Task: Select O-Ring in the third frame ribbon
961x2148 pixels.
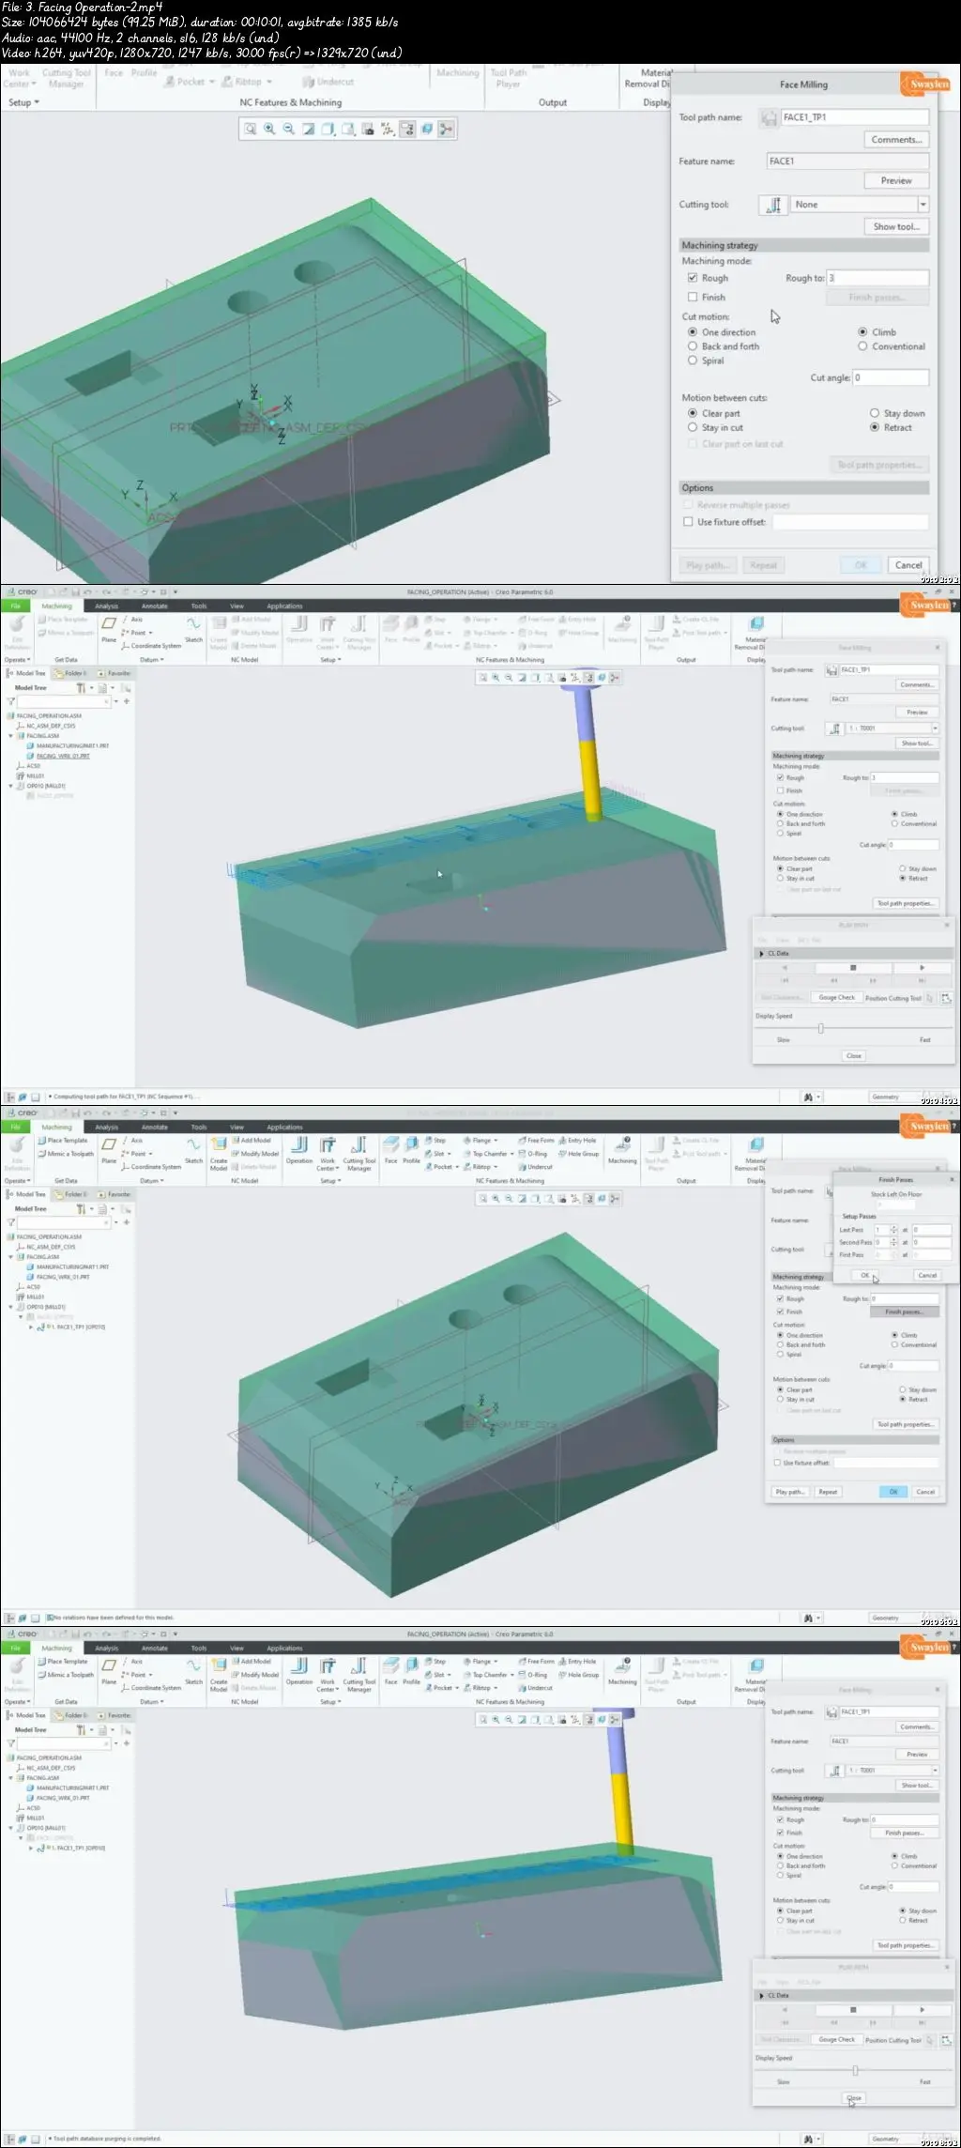Action: (533, 1154)
